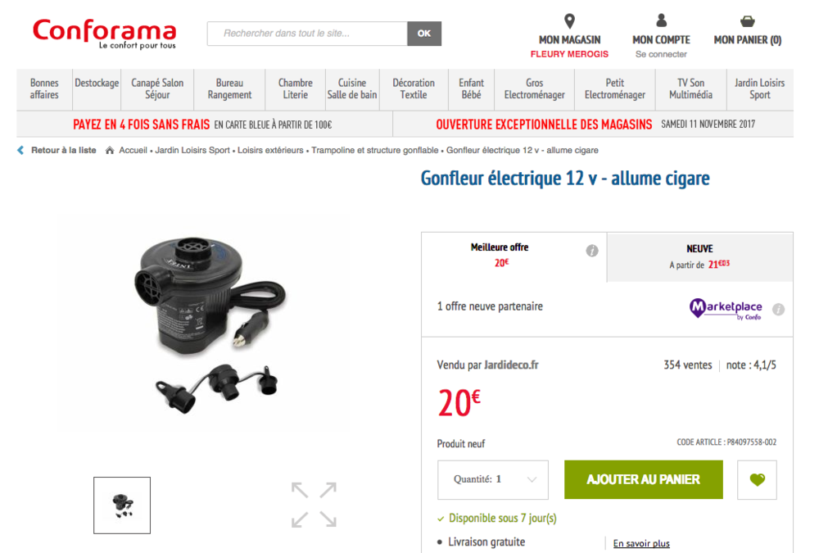Expand product image with fullscreen arrows
Screen dimensions: 819x553
[x=314, y=505]
